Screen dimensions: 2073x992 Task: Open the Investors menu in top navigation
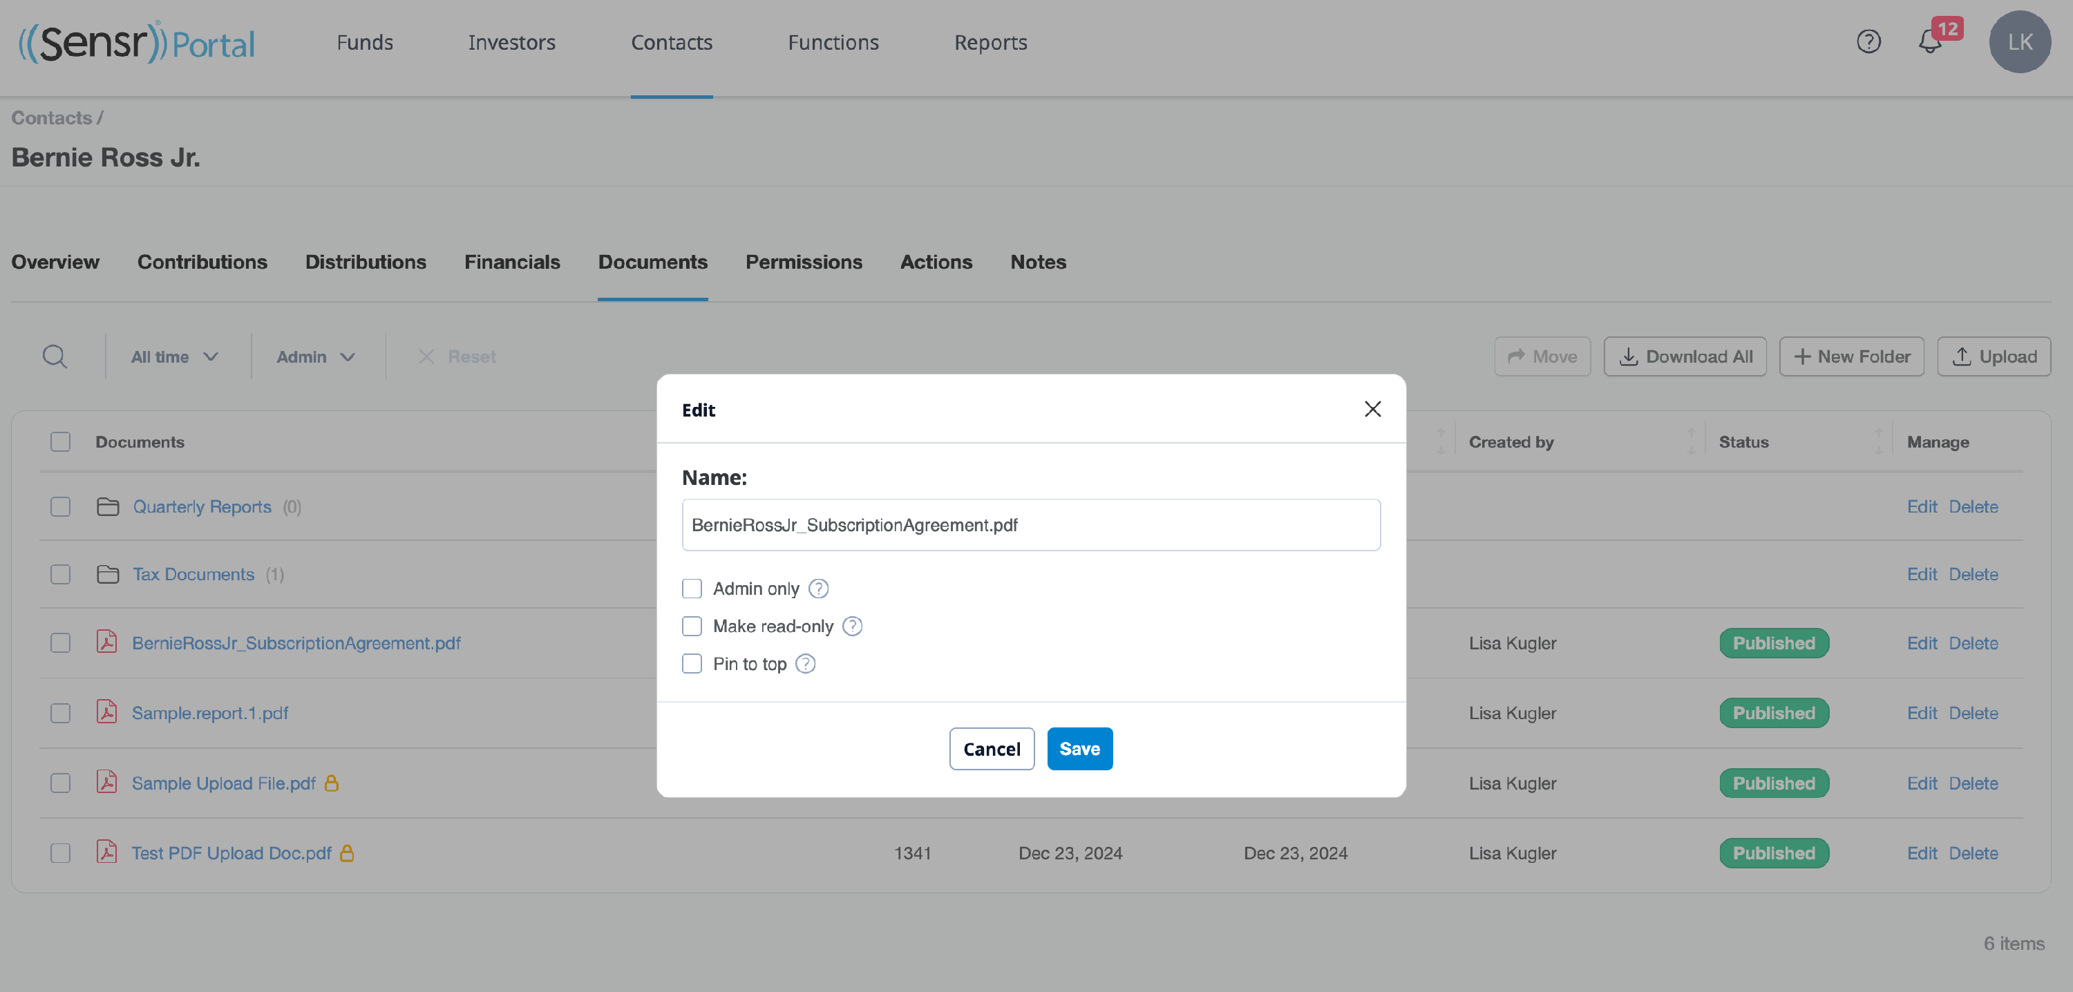click(x=512, y=43)
